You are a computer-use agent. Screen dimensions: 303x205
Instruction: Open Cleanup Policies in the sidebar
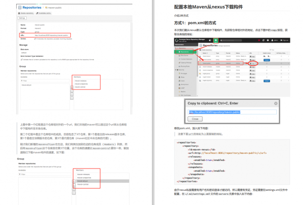click(185, 63)
